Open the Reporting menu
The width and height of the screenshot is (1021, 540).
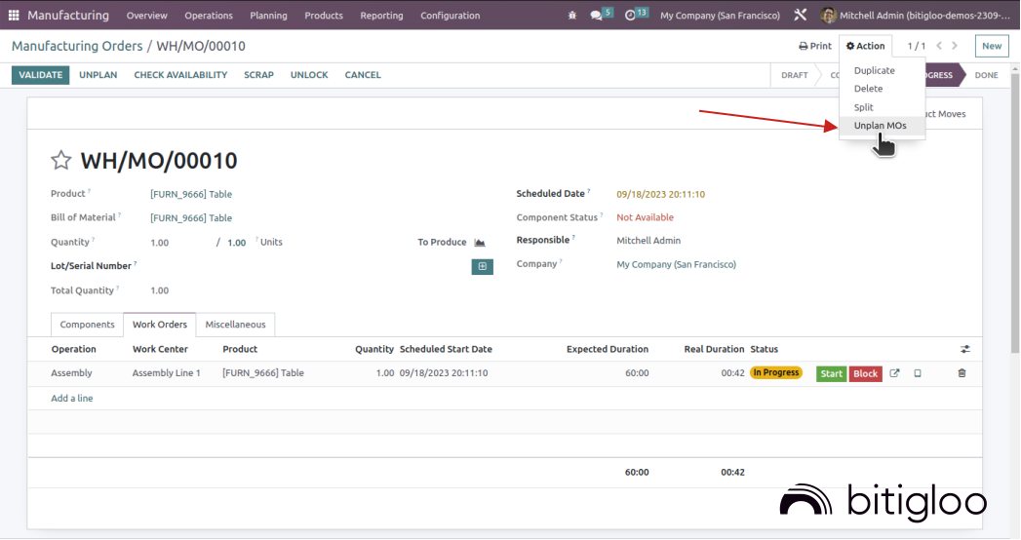[381, 15]
